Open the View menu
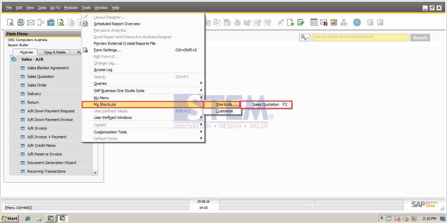This screenshot has width=447, height=223. (x=30, y=8)
